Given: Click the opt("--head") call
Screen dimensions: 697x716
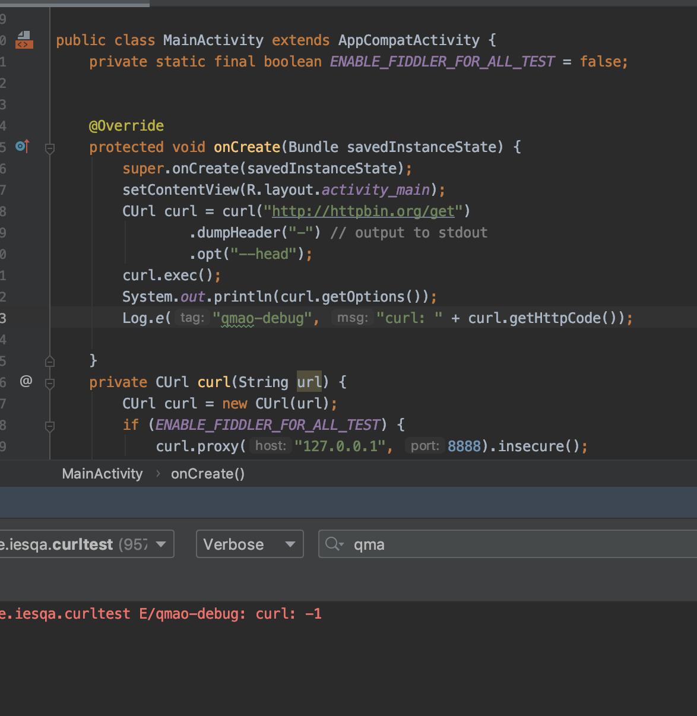Looking at the screenshot, I should pyautogui.click(x=247, y=254).
